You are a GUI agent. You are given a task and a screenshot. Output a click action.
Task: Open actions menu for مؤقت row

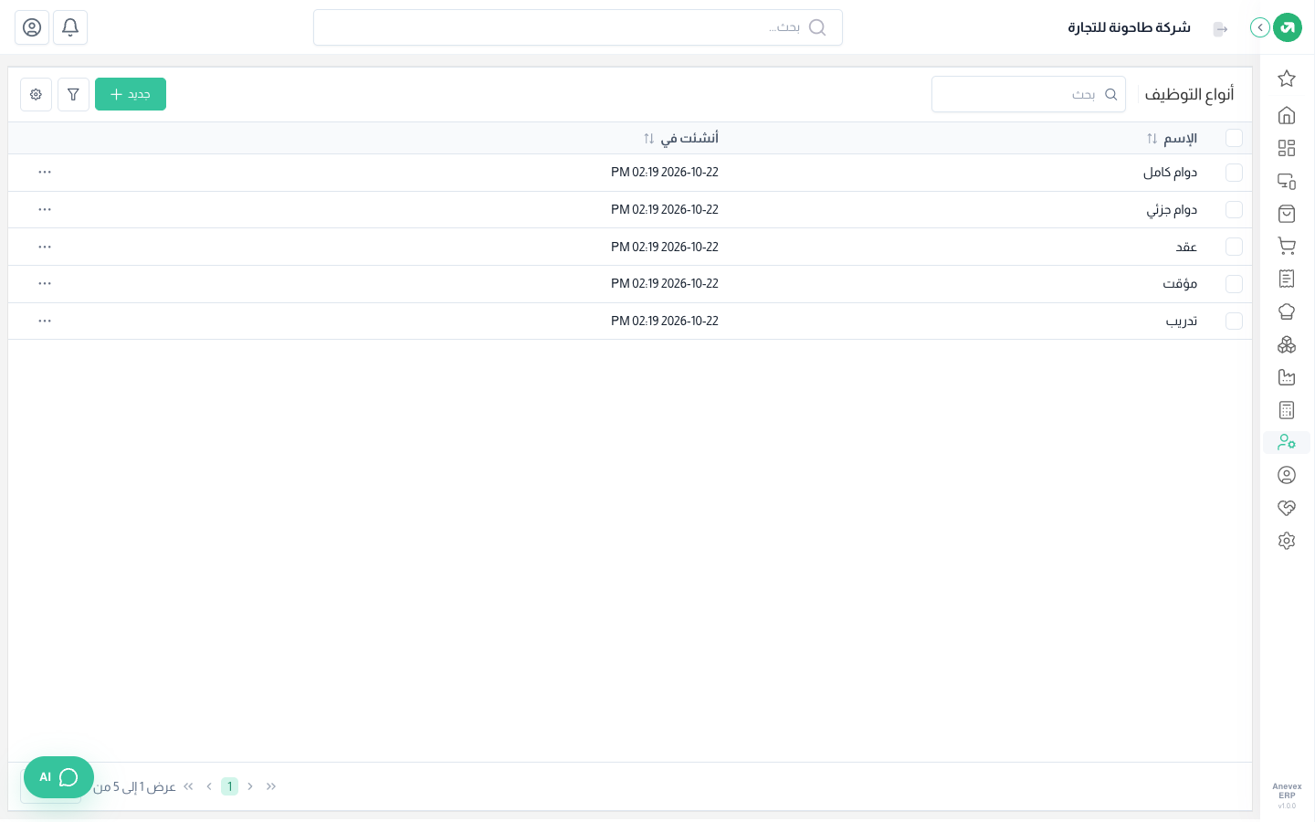(45, 283)
